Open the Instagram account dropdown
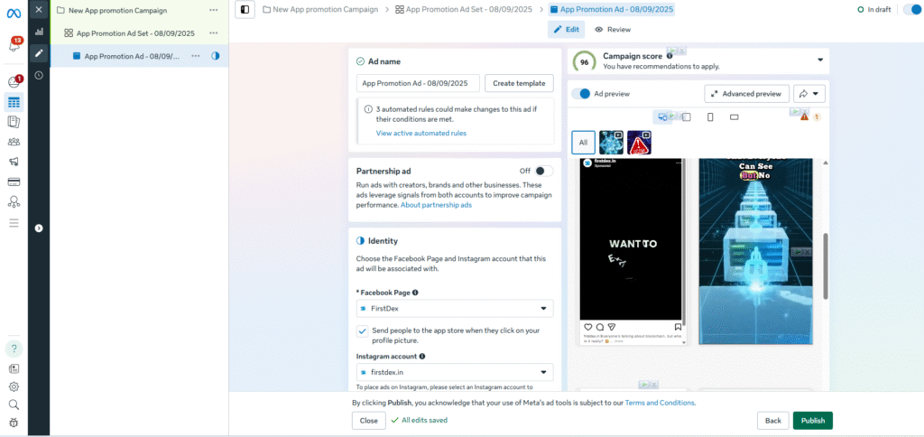Viewport: 924px width, 437px height. [455, 372]
